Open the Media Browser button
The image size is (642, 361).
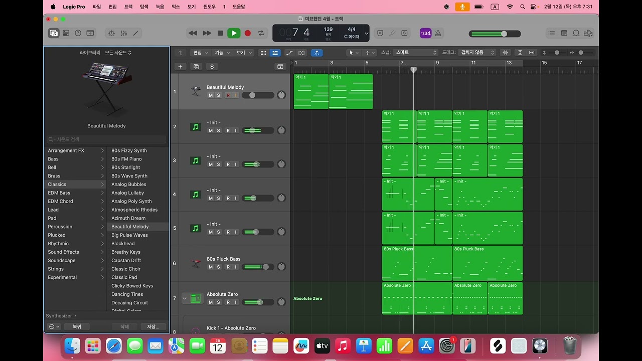pyautogui.click(x=588, y=33)
